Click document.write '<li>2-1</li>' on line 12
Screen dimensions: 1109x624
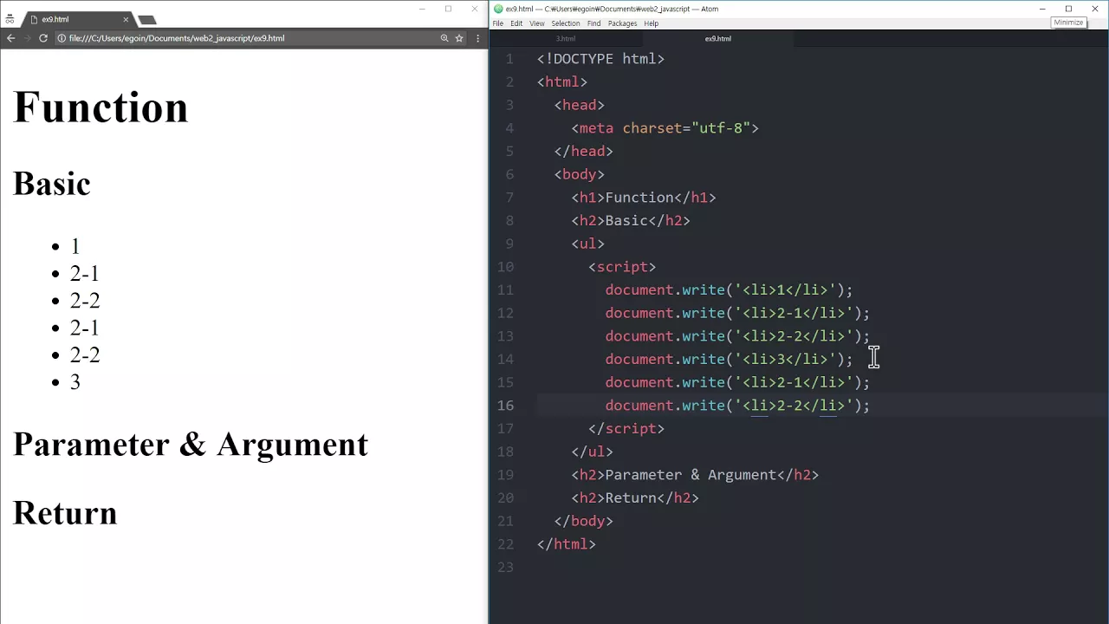click(737, 314)
